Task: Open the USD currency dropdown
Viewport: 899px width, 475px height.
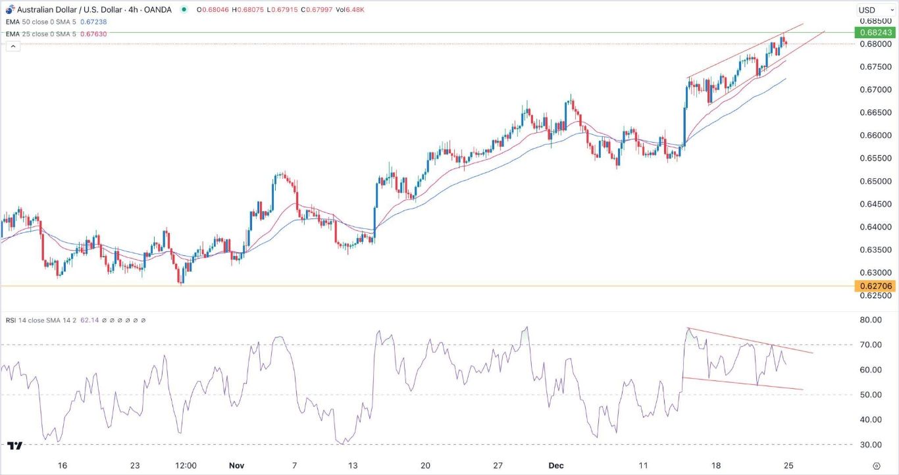Action: point(871,10)
